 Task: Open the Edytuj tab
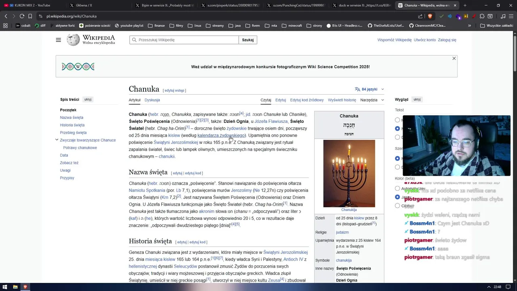coord(281,100)
